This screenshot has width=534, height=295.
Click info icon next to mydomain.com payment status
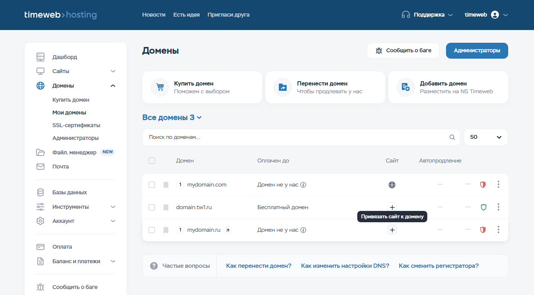click(x=303, y=185)
